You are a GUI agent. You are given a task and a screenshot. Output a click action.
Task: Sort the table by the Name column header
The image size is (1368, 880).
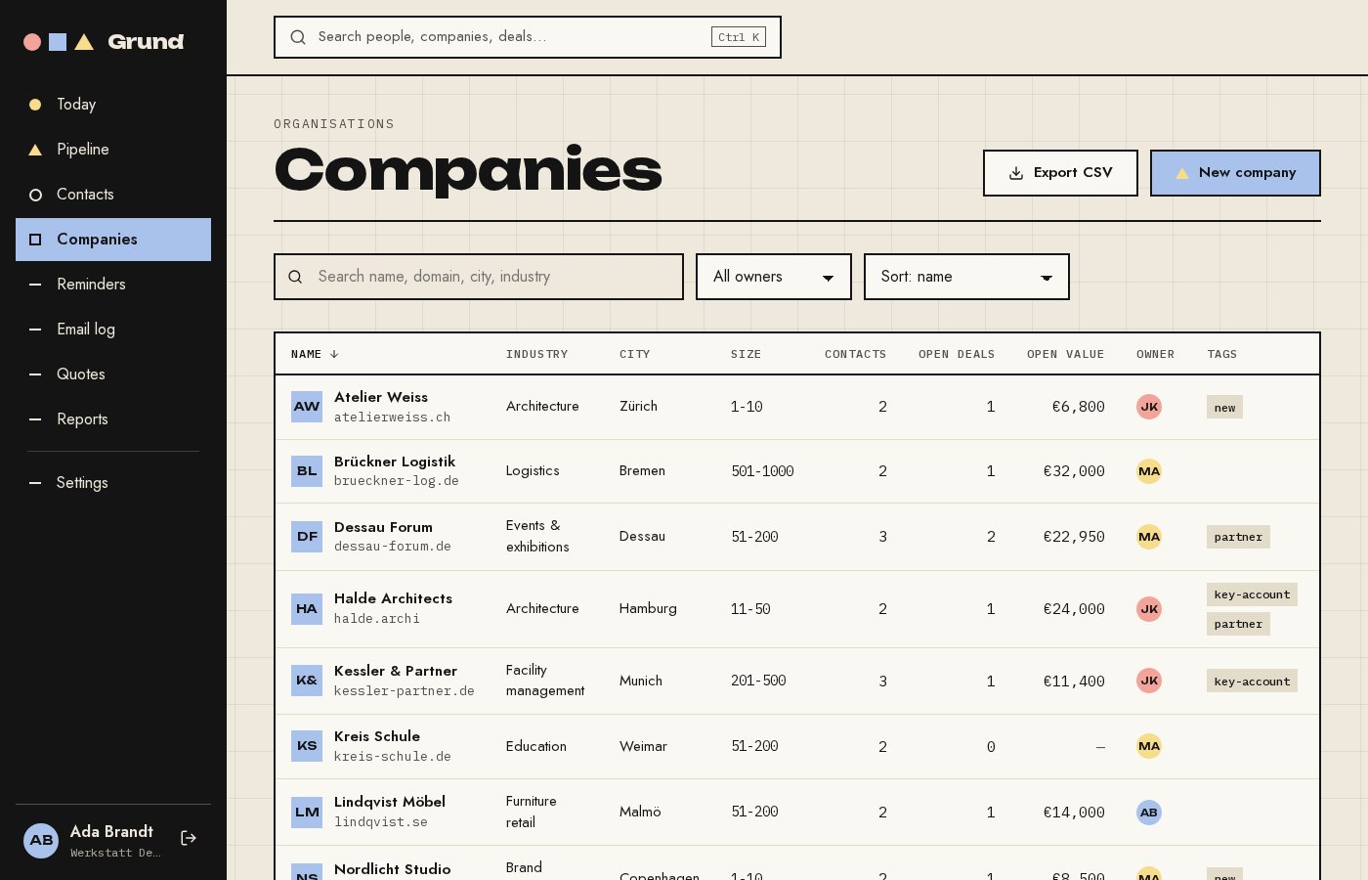[315, 354]
